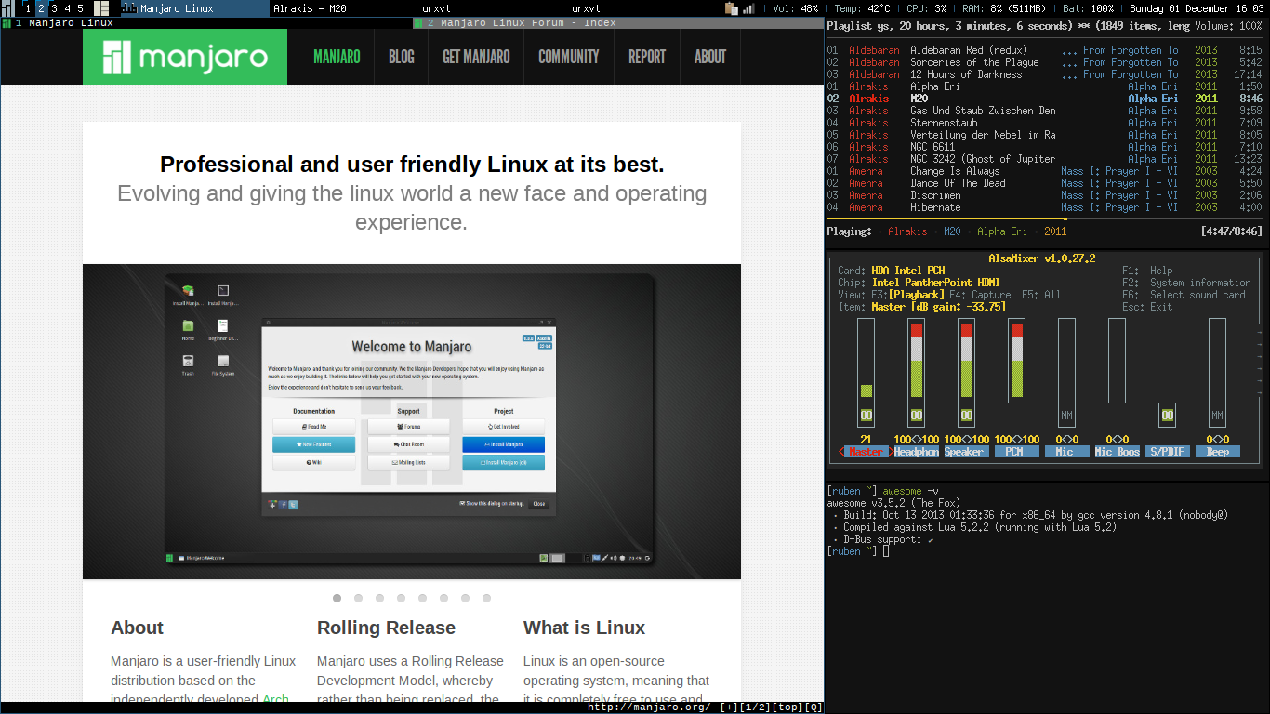Select the fourth slideshow dot
This screenshot has width=1270, height=714.
(x=401, y=598)
